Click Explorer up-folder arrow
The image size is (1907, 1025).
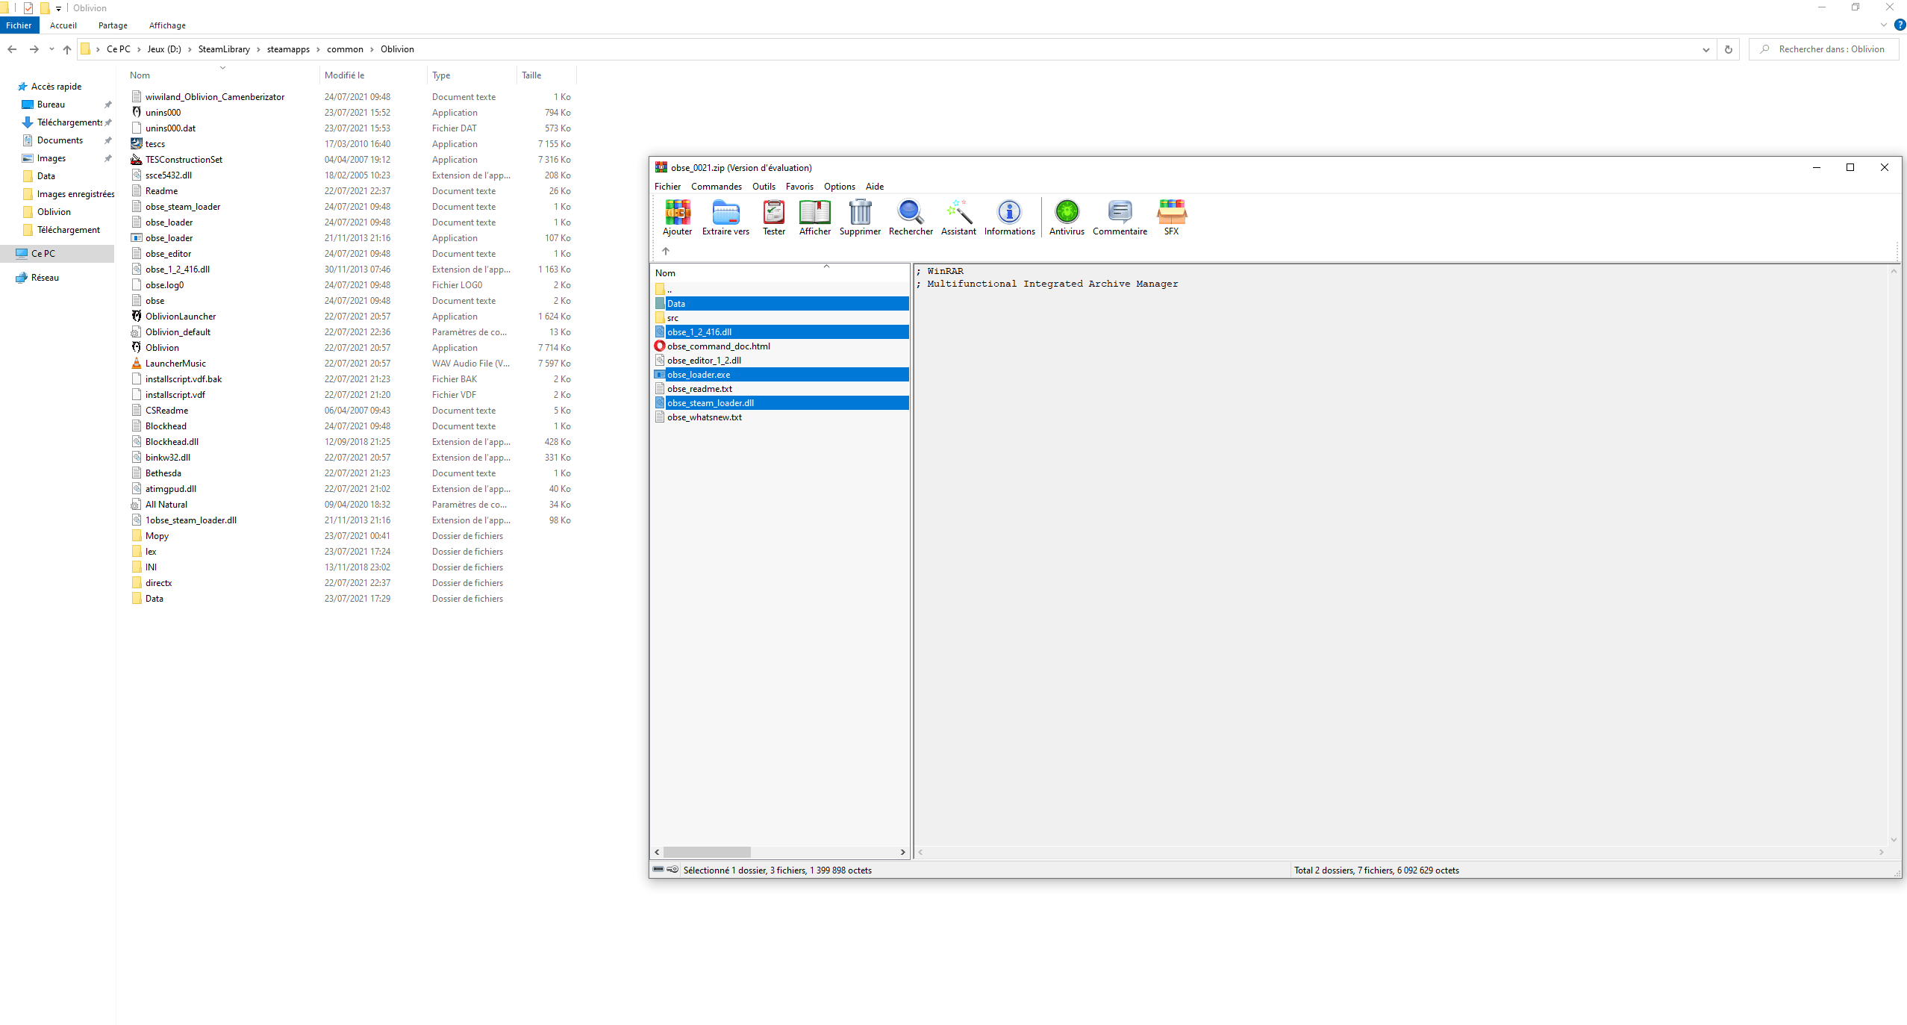tap(67, 49)
